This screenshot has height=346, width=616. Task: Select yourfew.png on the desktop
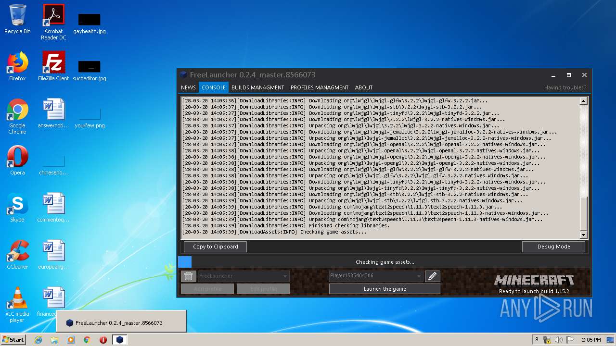90,117
